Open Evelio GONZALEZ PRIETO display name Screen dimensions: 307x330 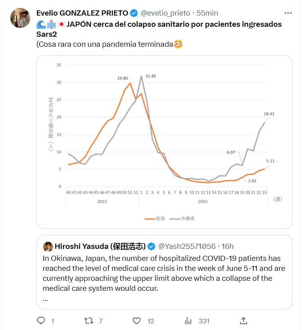[x=82, y=13]
